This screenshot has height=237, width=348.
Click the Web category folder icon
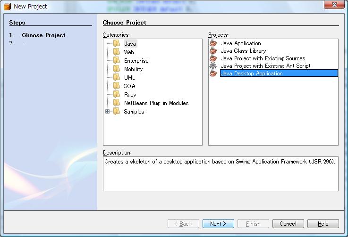pyautogui.click(x=117, y=52)
